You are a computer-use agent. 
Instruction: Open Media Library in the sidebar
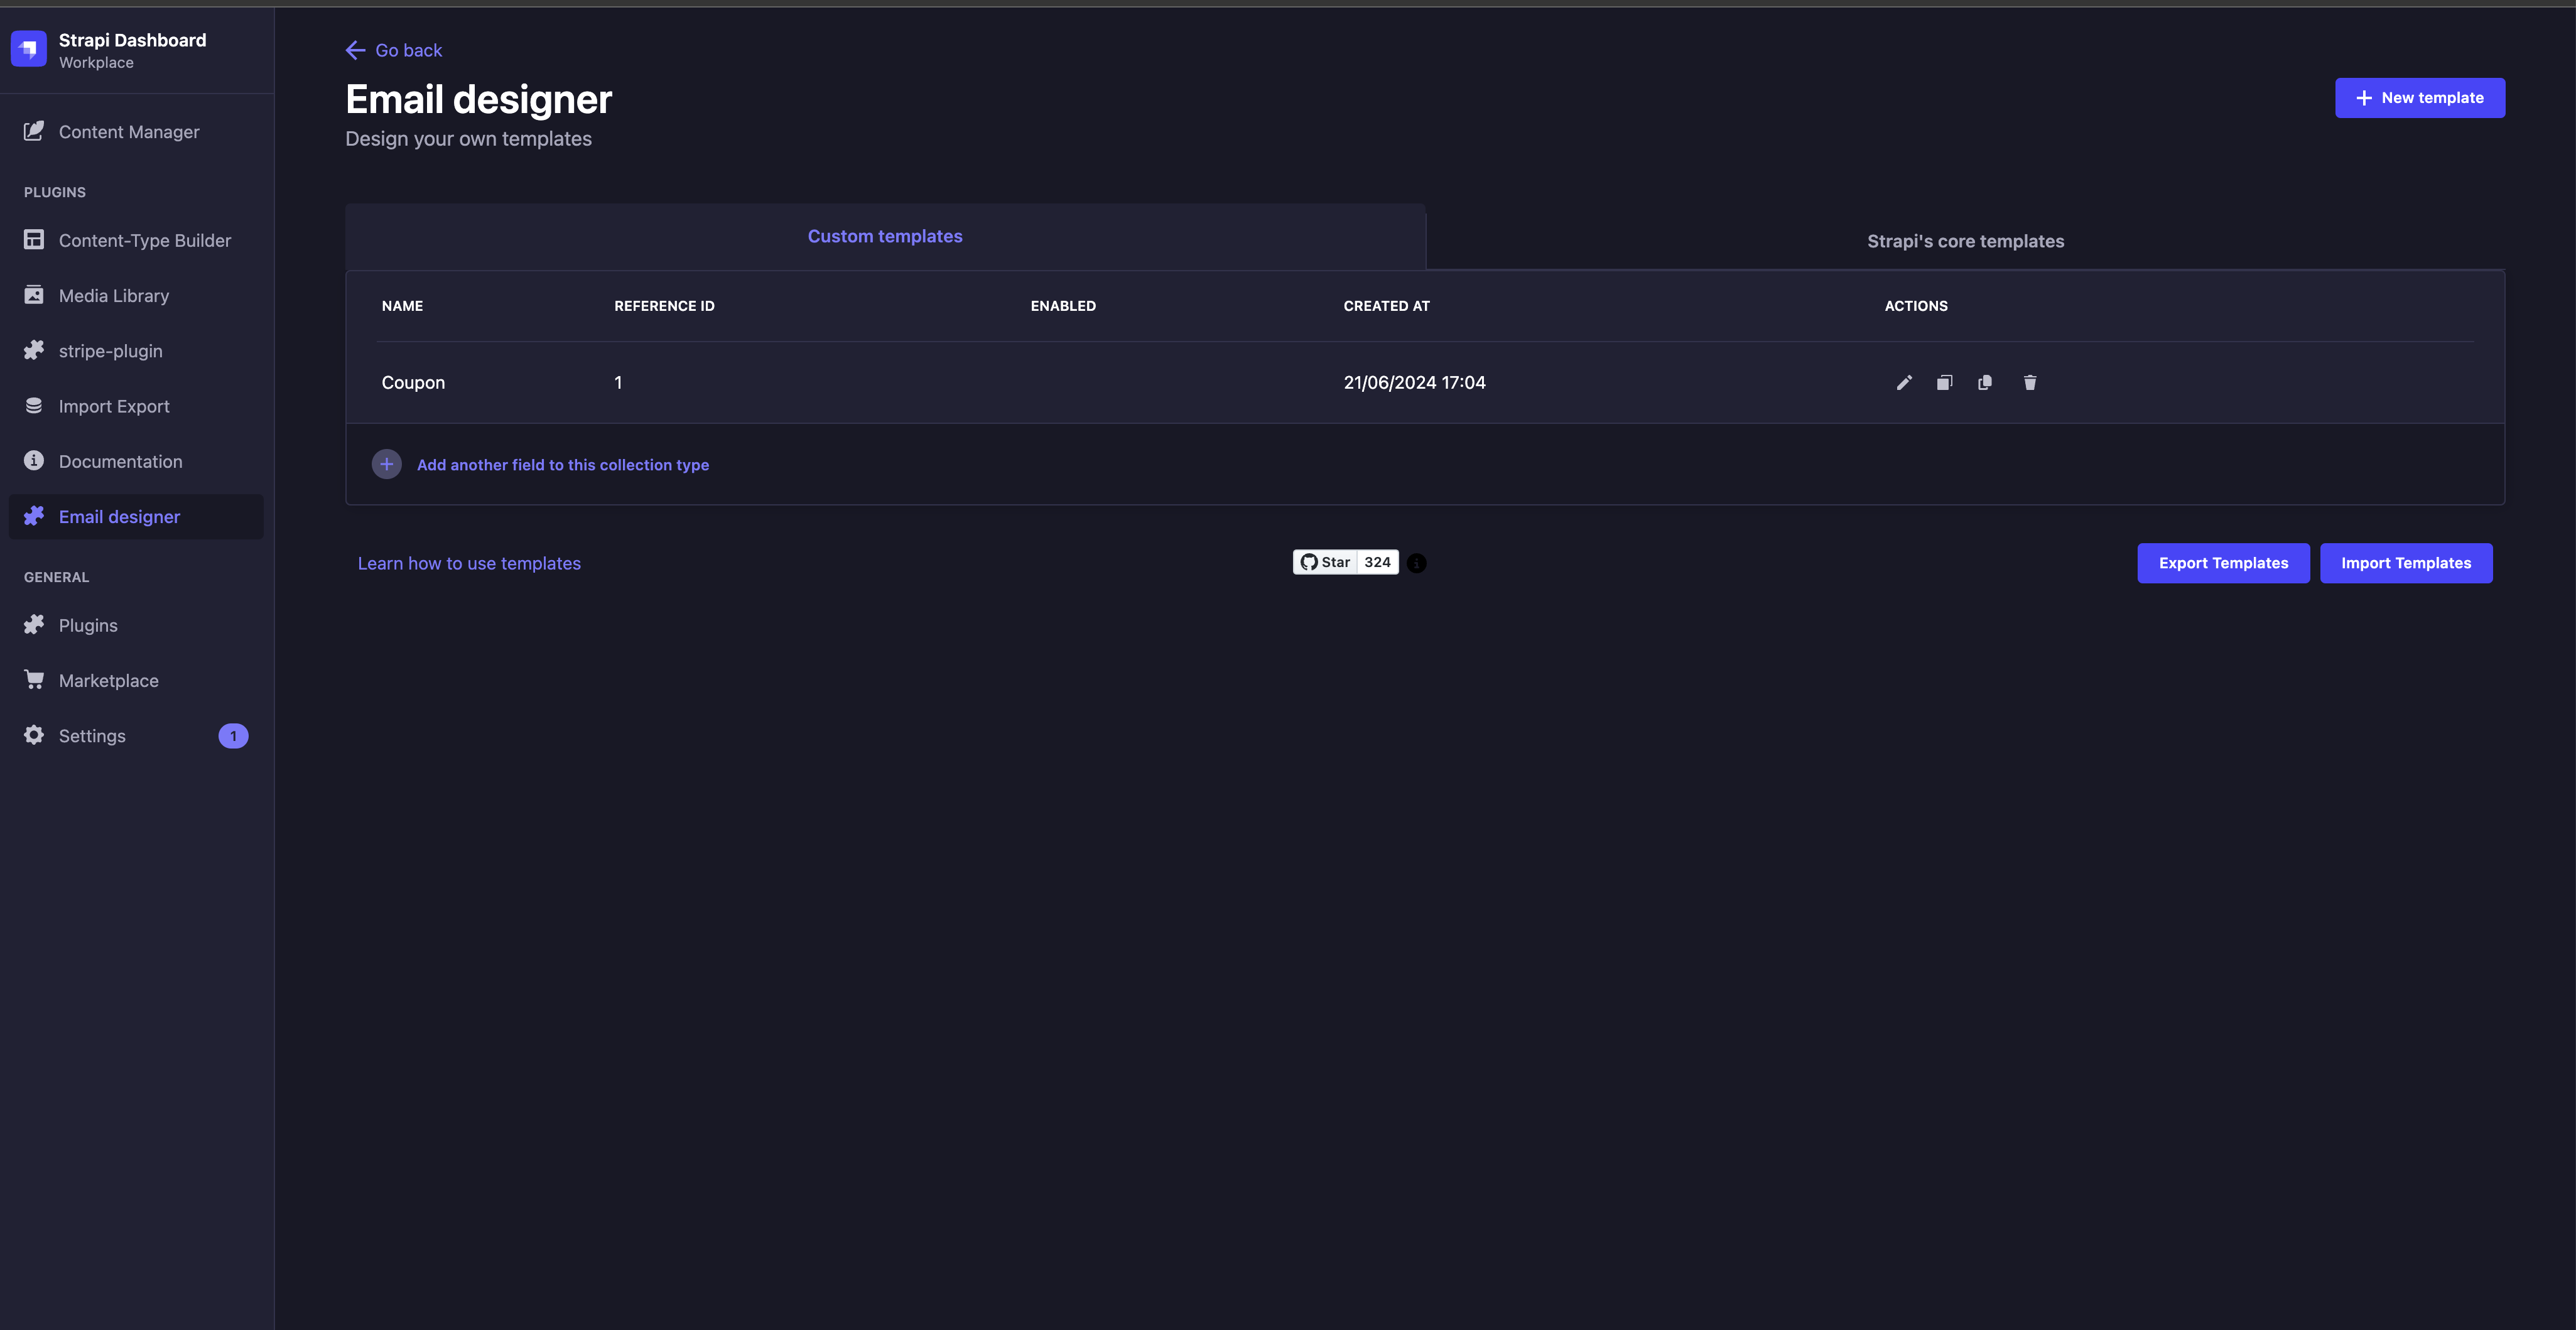[x=114, y=296]
